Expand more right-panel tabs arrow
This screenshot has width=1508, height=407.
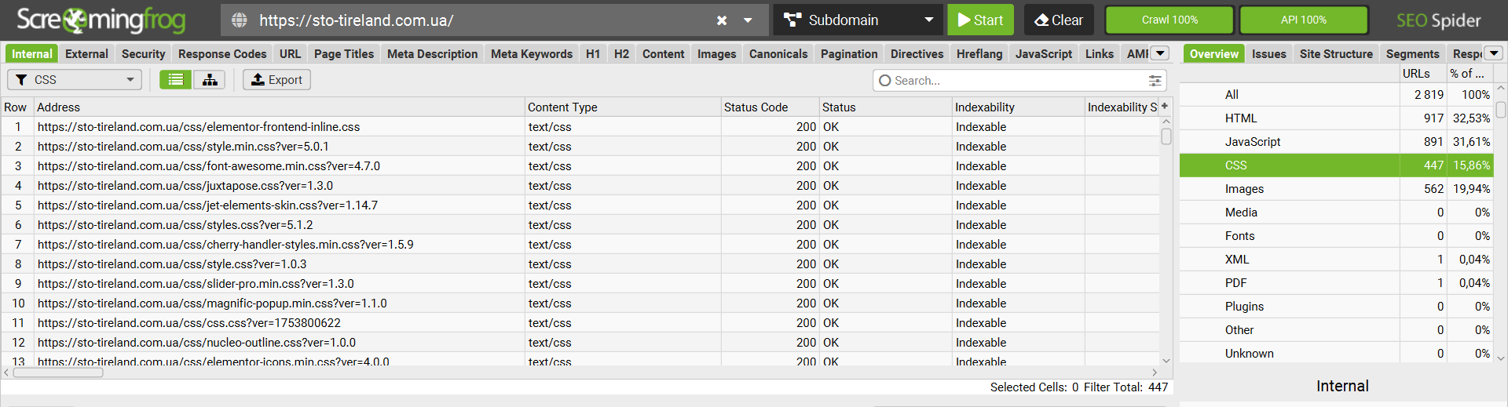1494,53
